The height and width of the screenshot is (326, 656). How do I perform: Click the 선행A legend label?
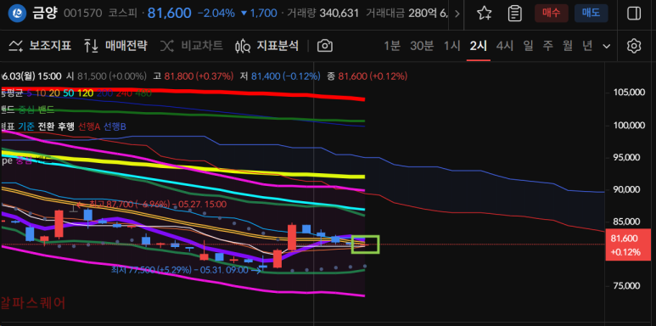click(x=89, y=126)
